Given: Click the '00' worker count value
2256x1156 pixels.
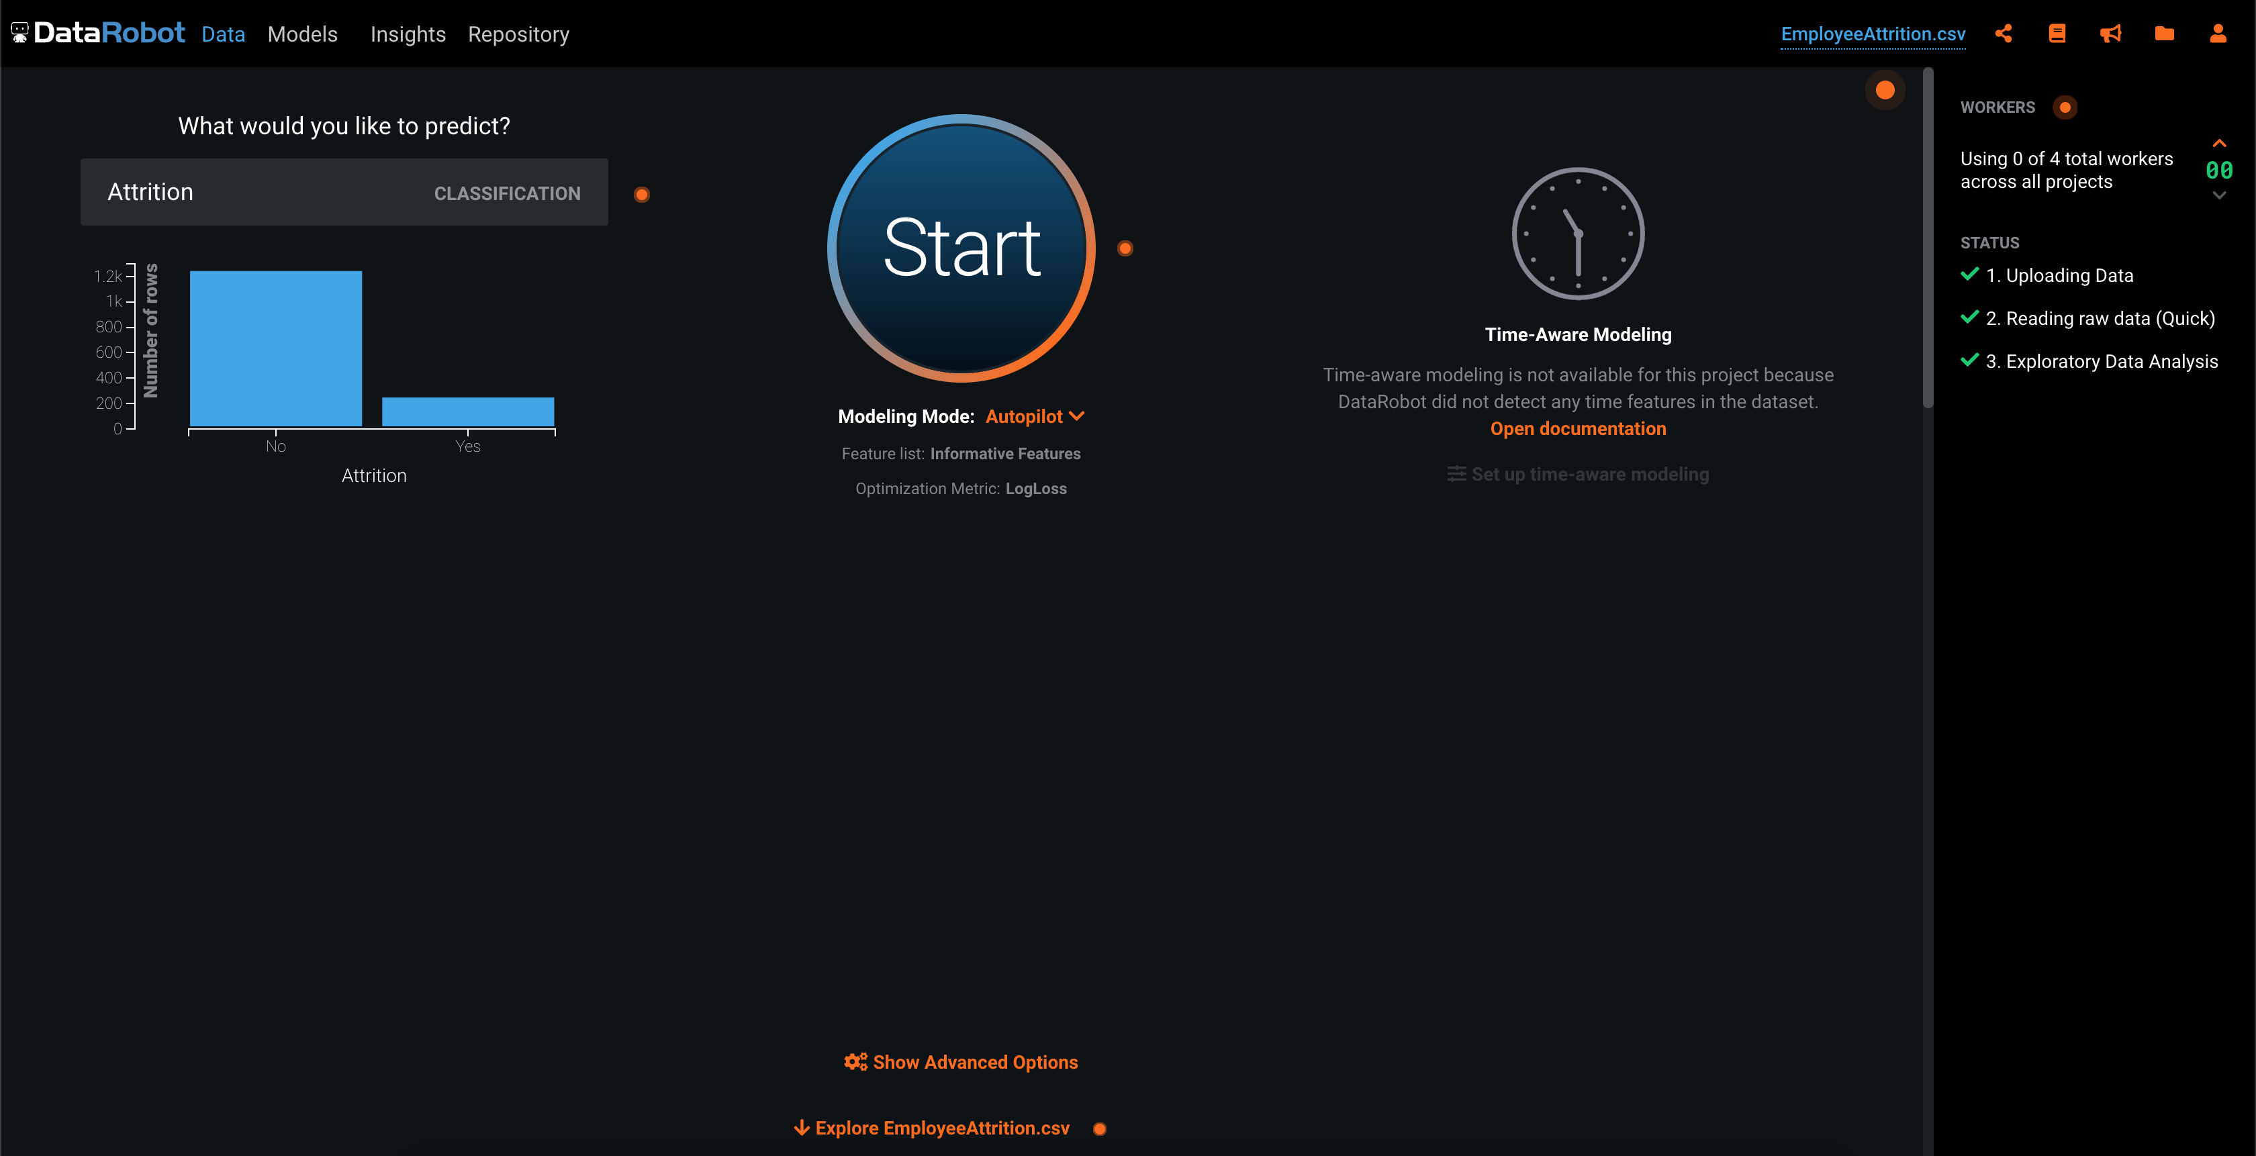Looking at the screenshot, I should point(2218,169).
